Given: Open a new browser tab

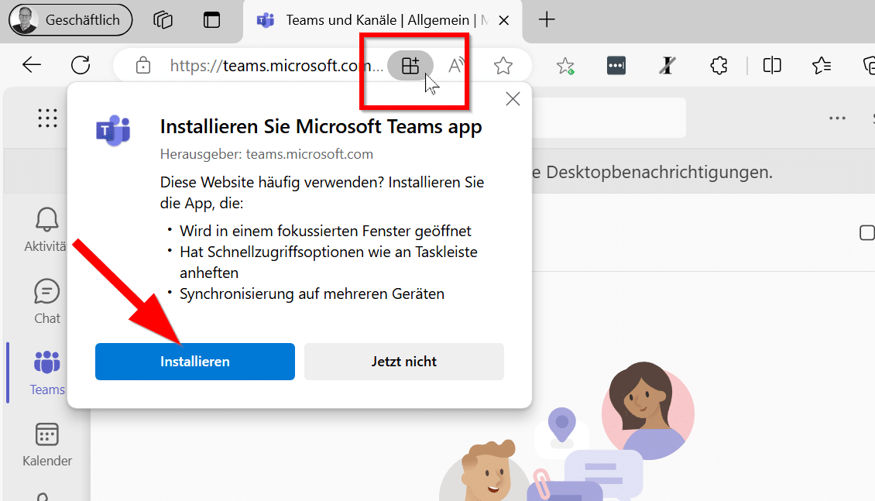Looking at the screenshot, I should [x=547, y=20].
